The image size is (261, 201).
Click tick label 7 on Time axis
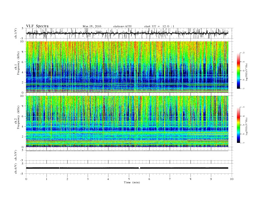[x=170, y=179]
